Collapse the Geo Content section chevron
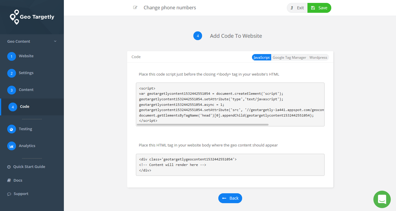396x211 pixels. [x=55, y=41]
